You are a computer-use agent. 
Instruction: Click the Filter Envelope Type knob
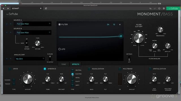pyautogui.click(x=155, y=46)
